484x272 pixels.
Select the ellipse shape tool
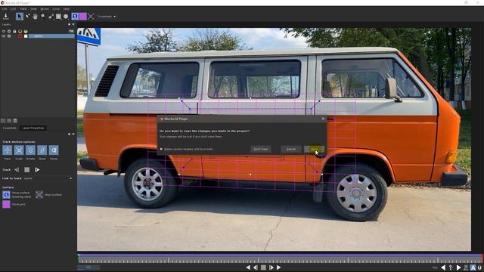coord(66,17)
